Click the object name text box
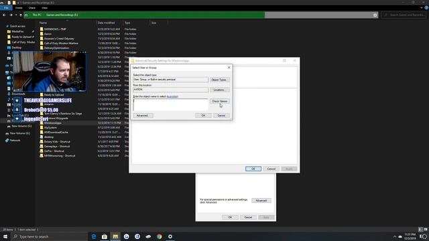 171,104
